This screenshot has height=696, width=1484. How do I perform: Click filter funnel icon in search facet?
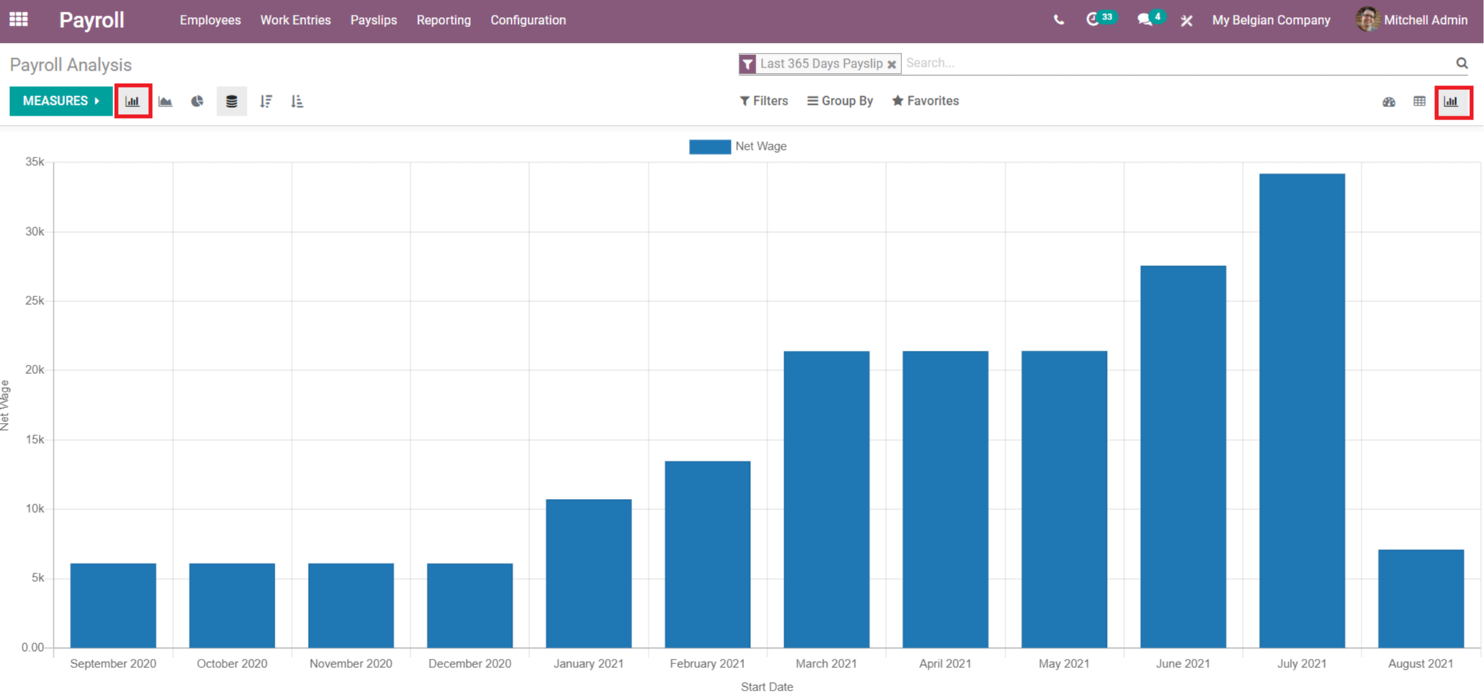coord(748,64)
